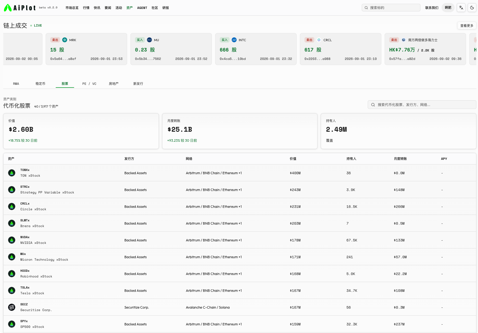Click SP500 xStock asset name
Viewport: 478px width, 333px height.
coord(32,327)
